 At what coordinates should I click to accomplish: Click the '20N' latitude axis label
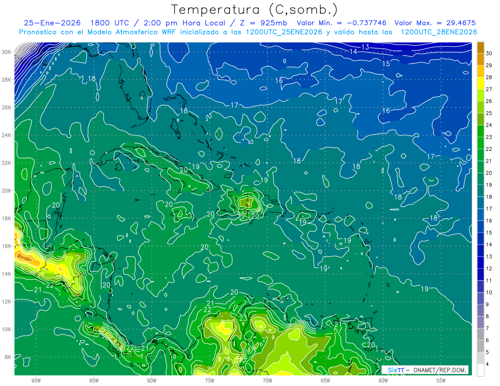pos(7,191)
